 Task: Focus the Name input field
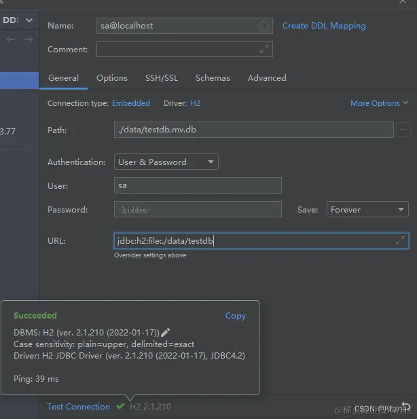tap(185, 26)
